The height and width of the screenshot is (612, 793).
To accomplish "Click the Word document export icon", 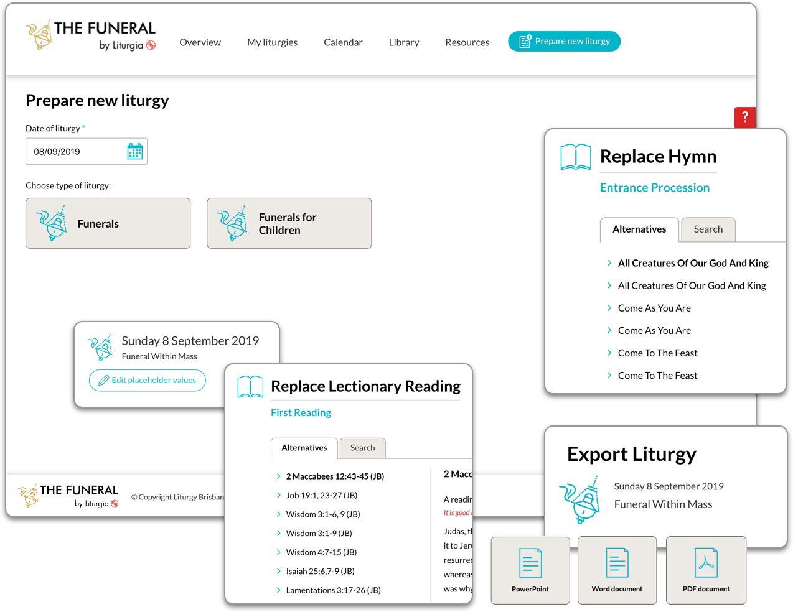I will point(617,563).
